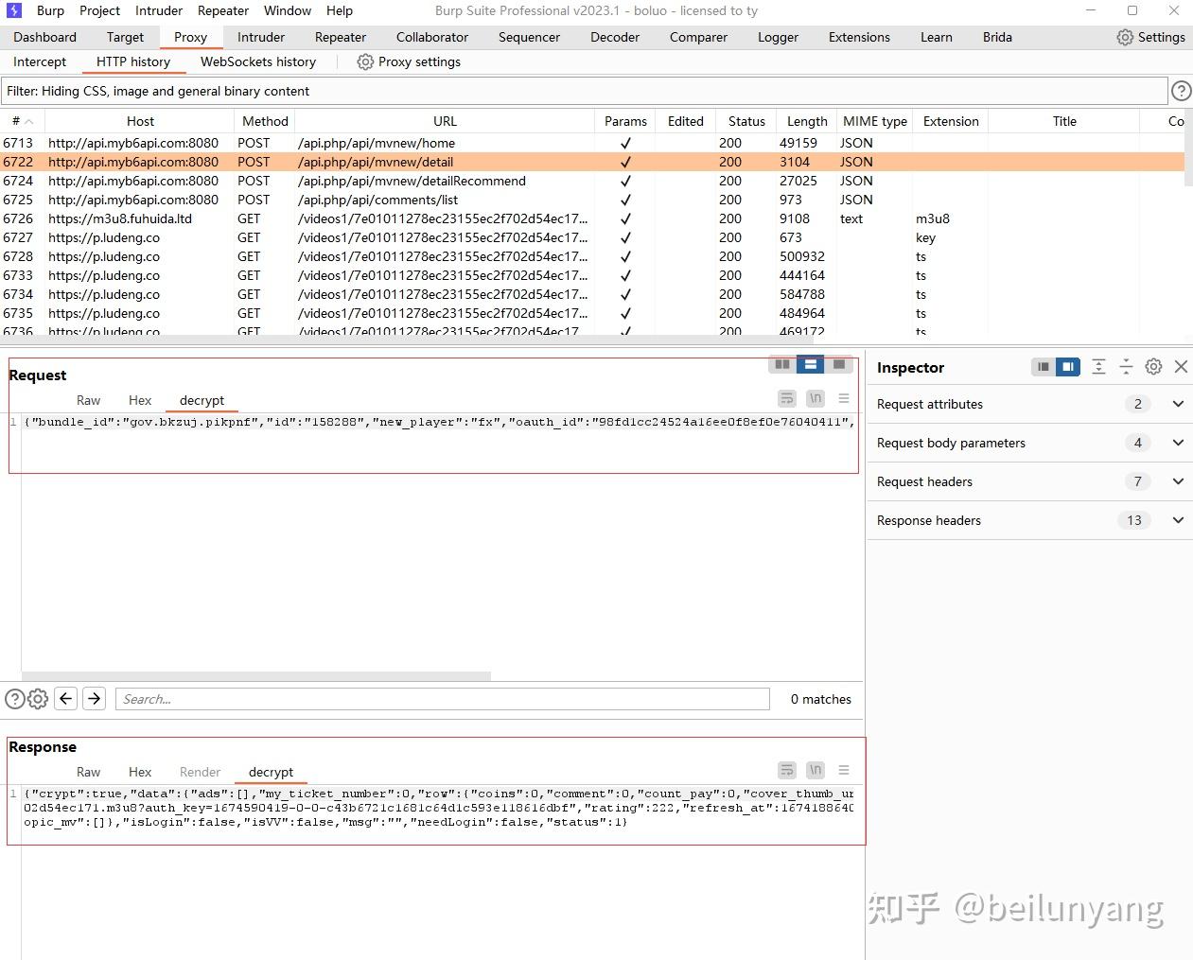
Task: Open search settings gear beside search bar
Action: click(x=38, y=699)
